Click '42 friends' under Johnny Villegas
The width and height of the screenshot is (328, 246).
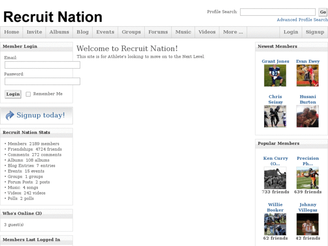pos(308,238)
